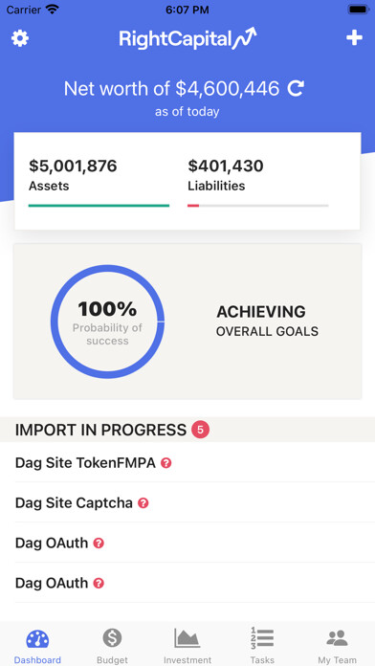Open settings gear icon
Image resolution: width=375 pixels, height=666 pixels.
click(x=20, y=38)
